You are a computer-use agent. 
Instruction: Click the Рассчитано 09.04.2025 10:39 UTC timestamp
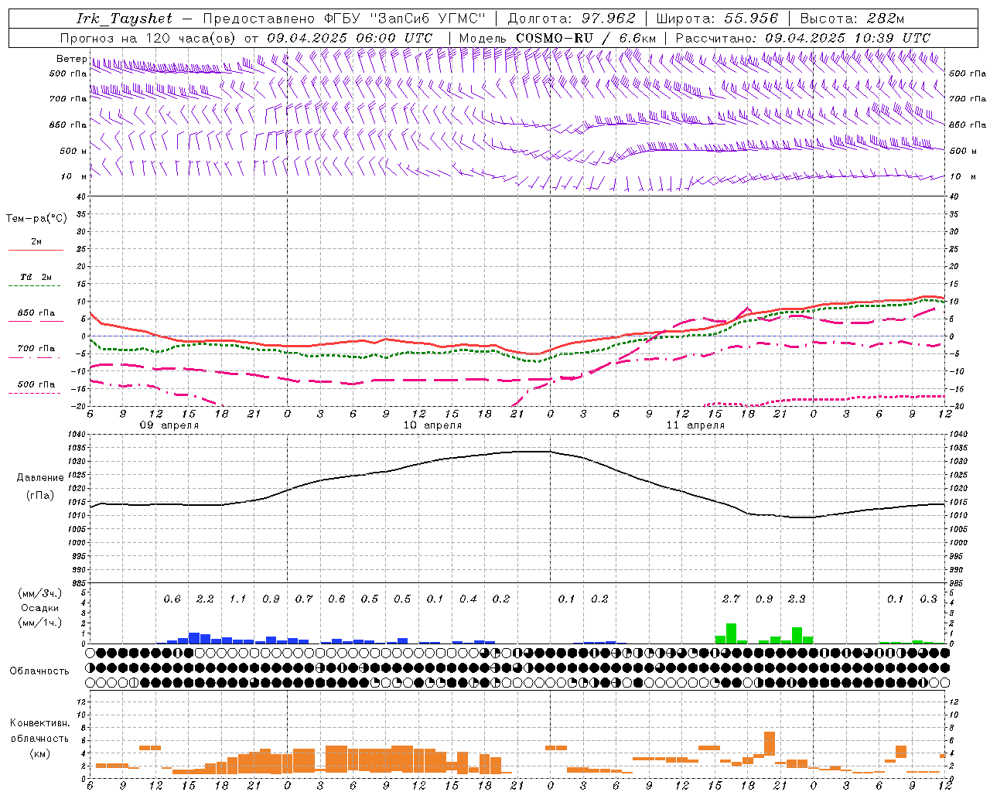pyautogui.click(x=803, y=38)
